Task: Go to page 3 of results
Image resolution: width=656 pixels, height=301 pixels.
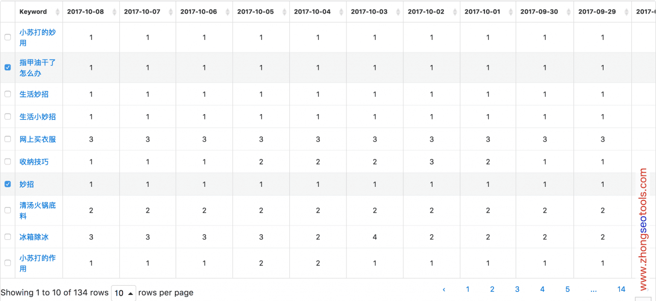Action: 517,290
